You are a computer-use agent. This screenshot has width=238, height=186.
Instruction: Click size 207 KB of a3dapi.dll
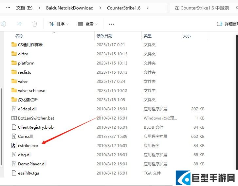tap(198, 109)
